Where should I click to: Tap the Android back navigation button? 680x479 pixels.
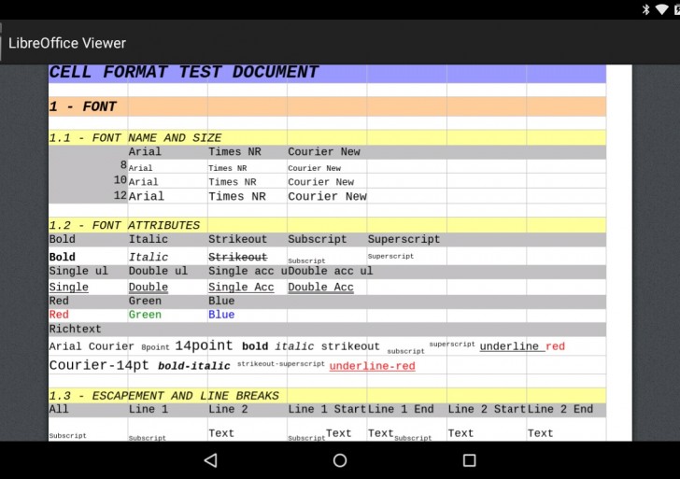(x=210, y=460)
